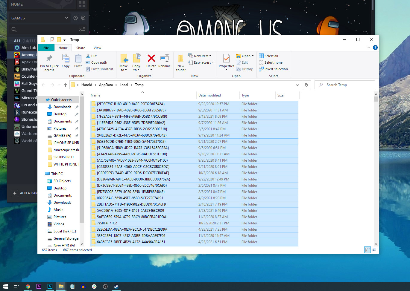This screenshot has width=410, height=291.
Task: Click inside the Search Temp box
Action: pyautogui.click(x=344, y=85)
